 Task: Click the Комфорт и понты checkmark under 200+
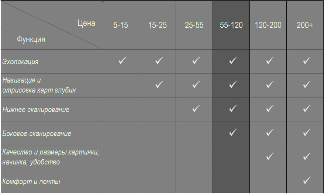(307, 180)
